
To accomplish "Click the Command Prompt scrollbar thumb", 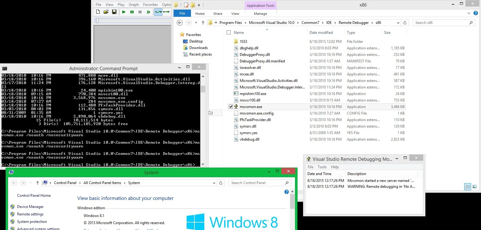I will click(203, 89).
